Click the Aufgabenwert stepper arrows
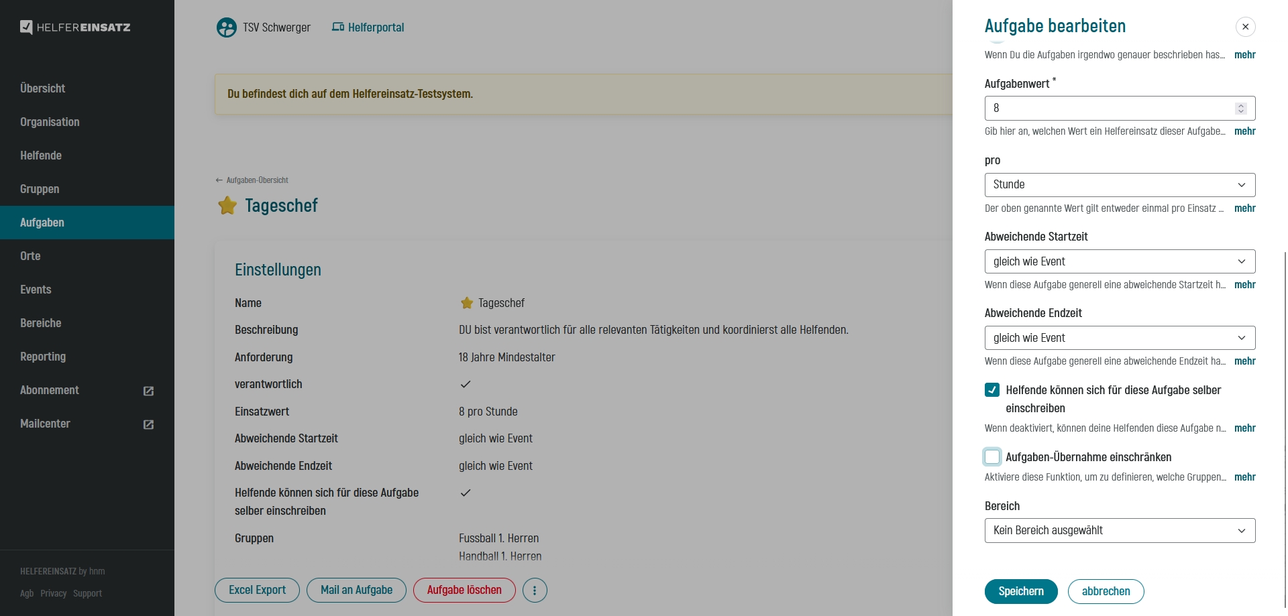Screen dimensions: 1288x616 click(1240, 109)
